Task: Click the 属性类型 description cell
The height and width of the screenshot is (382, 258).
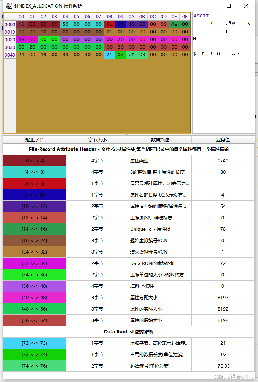Action: click(x=160, y=161)
